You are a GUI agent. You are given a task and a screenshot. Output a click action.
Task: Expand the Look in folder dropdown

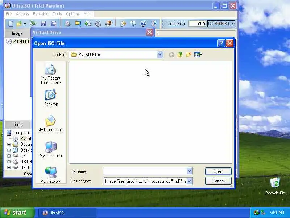point(160,54)
